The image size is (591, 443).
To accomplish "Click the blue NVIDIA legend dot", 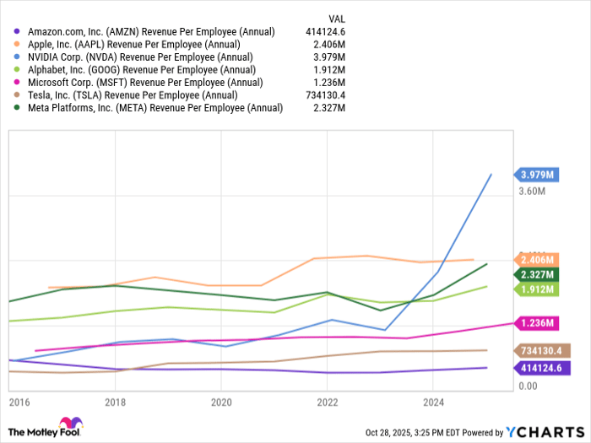I will point(17,57).
